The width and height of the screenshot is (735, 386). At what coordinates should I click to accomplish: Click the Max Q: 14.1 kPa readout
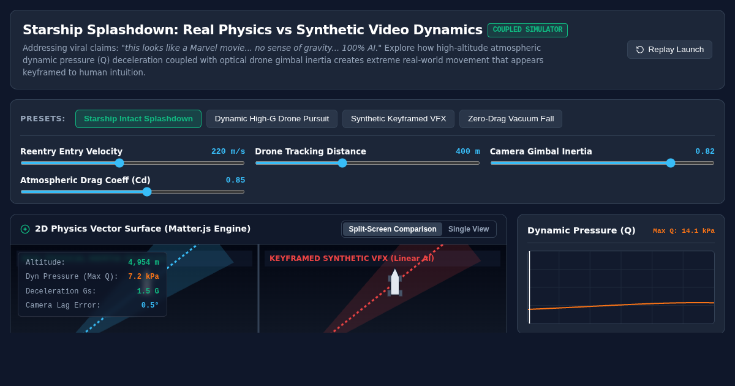(684, 231)
